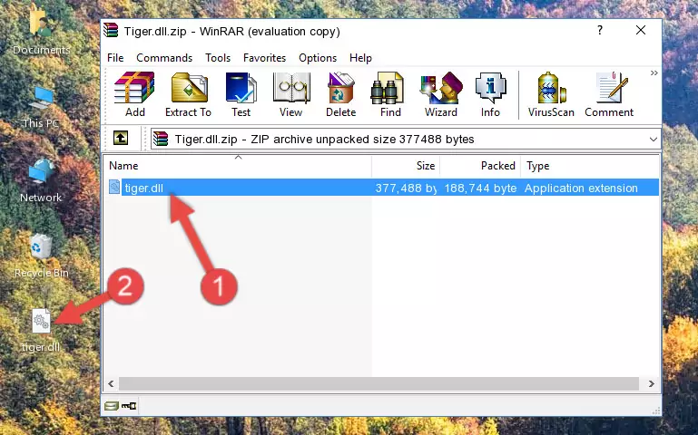The image size is (698, 435).
Task: Click the archive path address field
Action: click(x=405, y=139)
